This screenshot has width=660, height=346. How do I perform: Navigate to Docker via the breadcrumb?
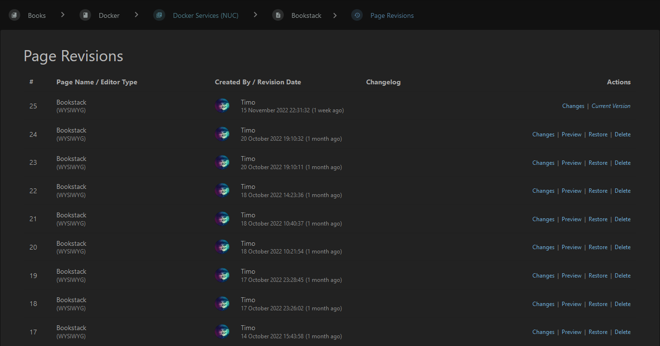tap(108, 15)
